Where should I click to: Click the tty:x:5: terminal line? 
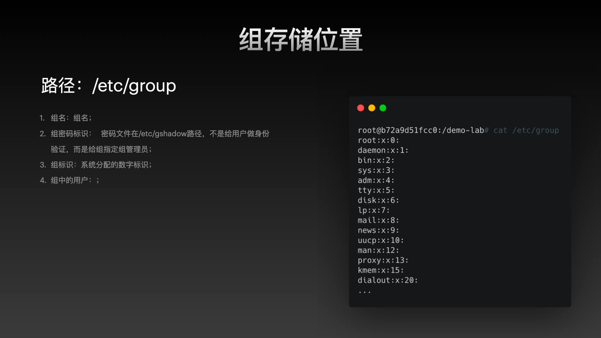[376, 190]
